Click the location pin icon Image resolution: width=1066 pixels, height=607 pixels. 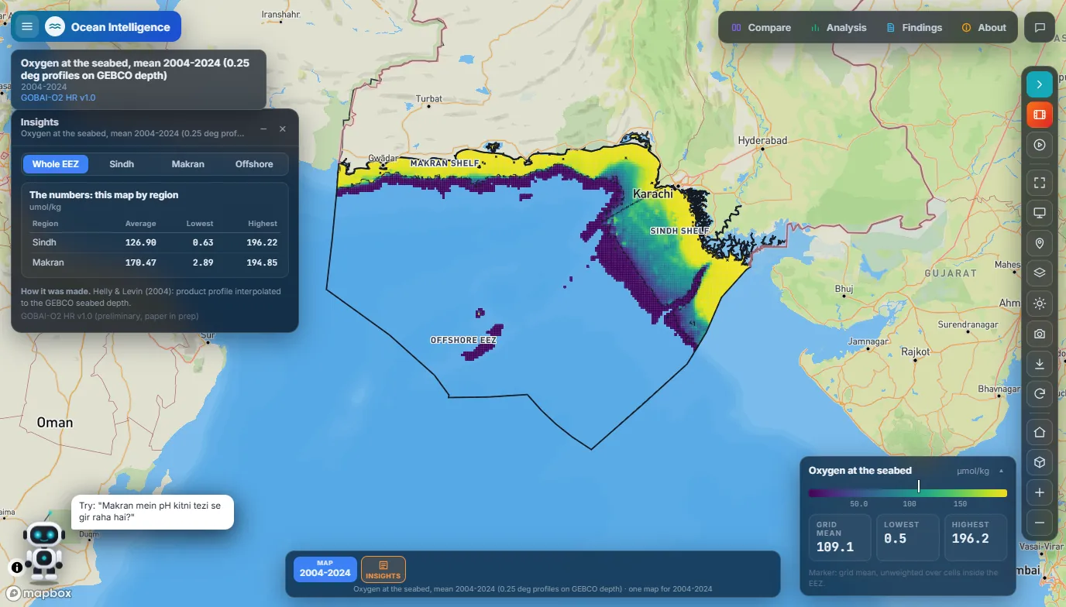[x=1040, y=243]
